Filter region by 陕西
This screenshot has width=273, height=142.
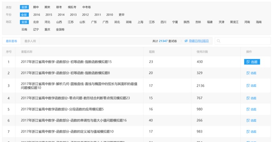coord(187,22)
